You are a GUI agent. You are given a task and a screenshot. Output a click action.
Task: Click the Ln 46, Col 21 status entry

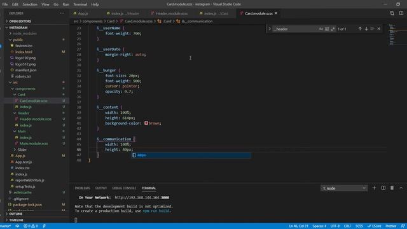(x=298, y=226)
